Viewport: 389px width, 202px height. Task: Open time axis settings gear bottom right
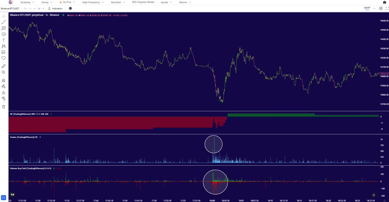(384, 201)
